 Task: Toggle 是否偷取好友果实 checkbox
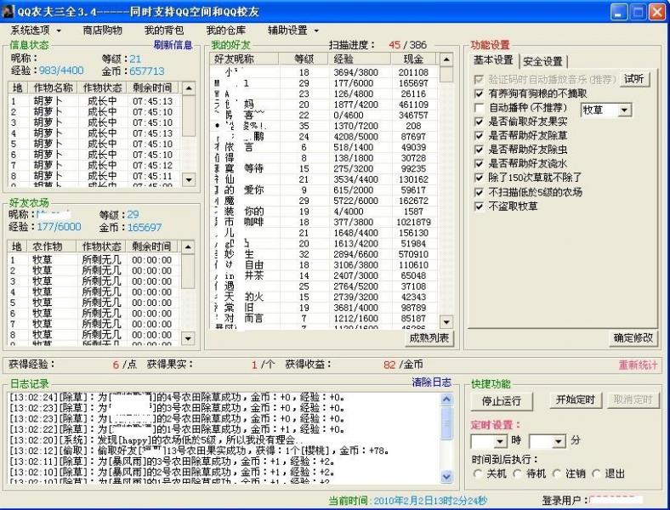click(479, 122)
